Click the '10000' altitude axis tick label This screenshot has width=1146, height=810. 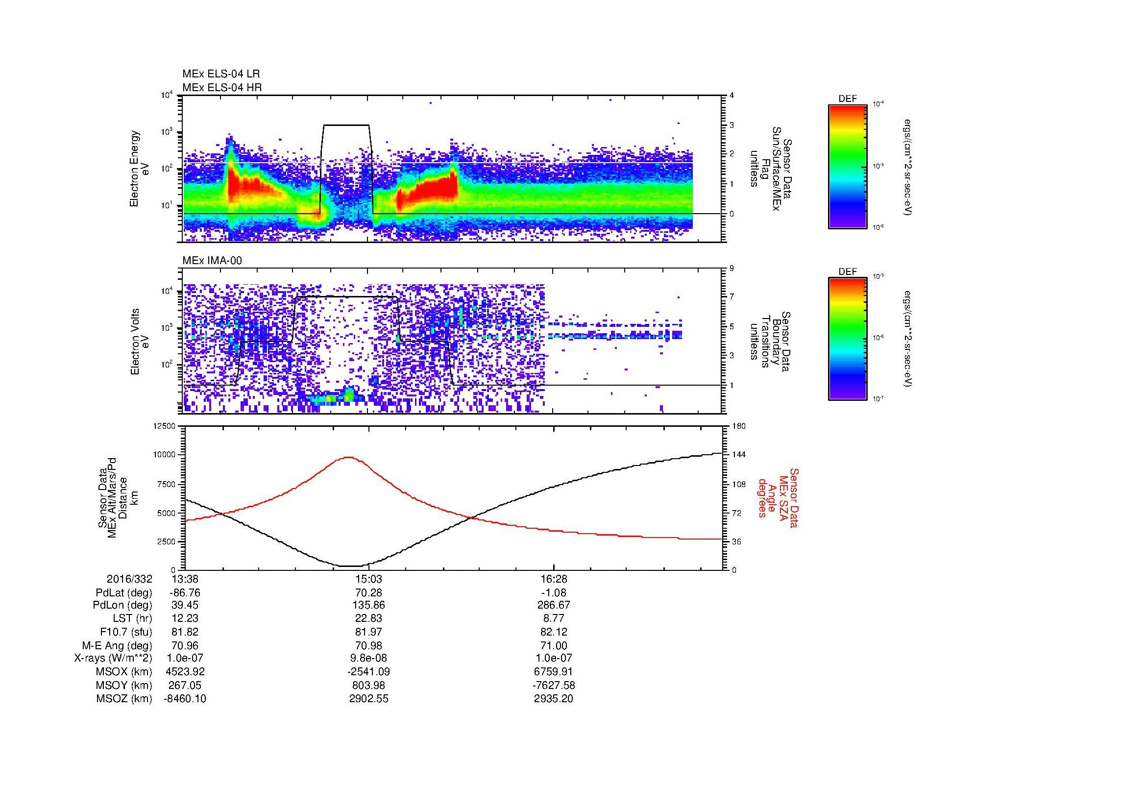165,455
